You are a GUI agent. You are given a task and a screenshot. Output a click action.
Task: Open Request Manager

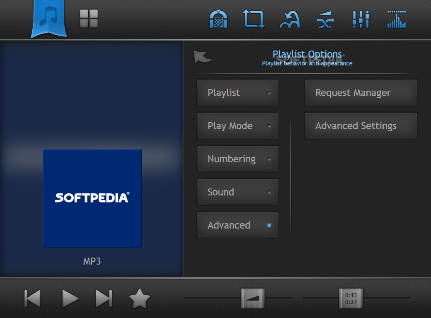(361, 93)
